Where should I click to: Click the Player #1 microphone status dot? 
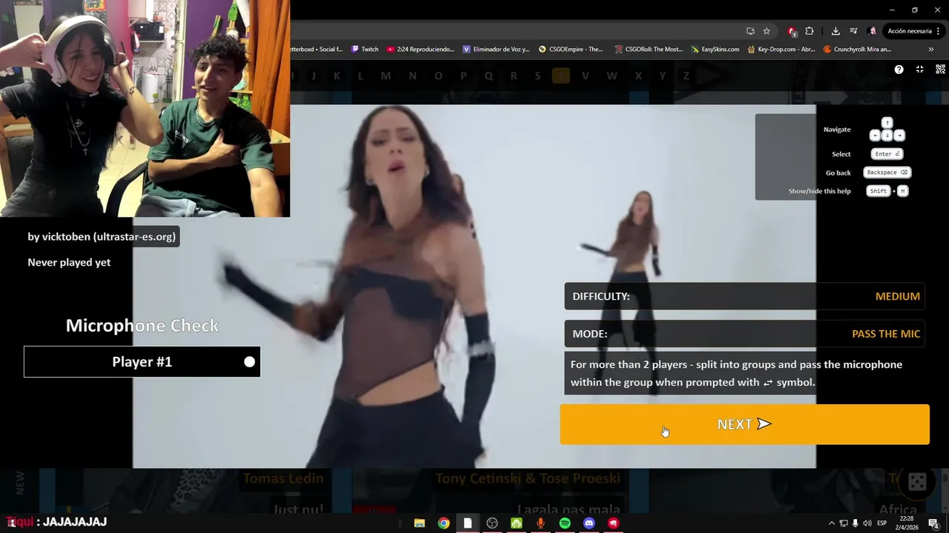[x=250, y=362]
